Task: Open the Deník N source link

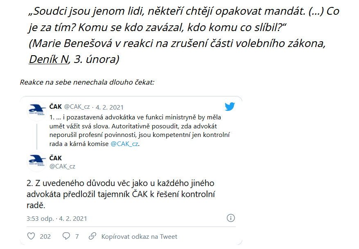Action: coord(49,59)
